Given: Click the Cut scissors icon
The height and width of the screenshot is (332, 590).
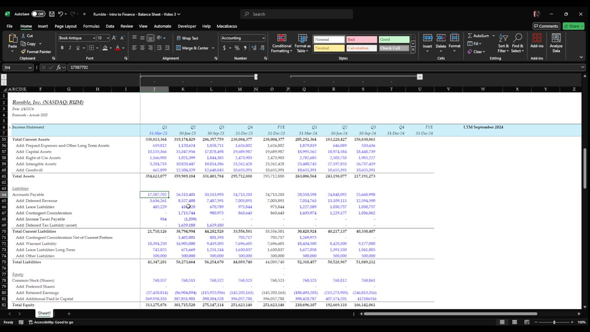Looking at the screenshot, I should tap(24, 36).
